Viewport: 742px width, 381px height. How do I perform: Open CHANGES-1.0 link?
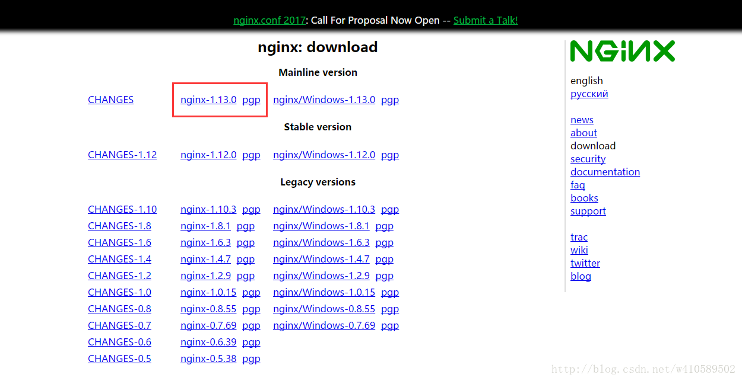click(x=119, y=292)
